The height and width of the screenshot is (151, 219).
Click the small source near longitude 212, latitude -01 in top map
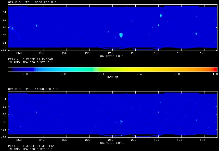coord(108,32)
